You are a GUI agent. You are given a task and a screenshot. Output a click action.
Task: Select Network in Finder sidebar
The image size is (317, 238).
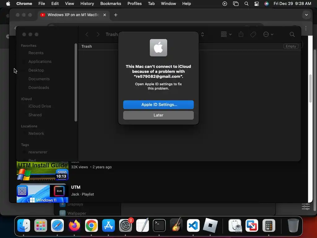[x=36, y=134]
